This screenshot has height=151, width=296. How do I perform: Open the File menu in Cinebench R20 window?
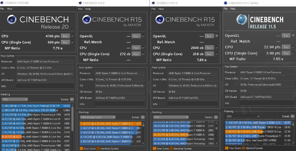pyautogui.click(x=2, y=9)
